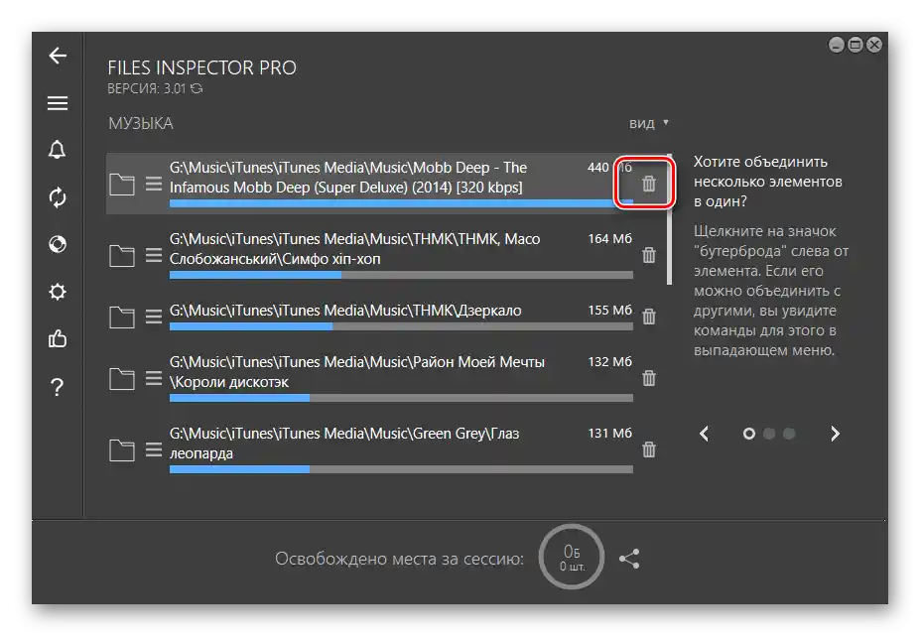Delete the Симфо хіп-хоп folder trash icon
Screen dimensions: 920x636
[648, 255]
